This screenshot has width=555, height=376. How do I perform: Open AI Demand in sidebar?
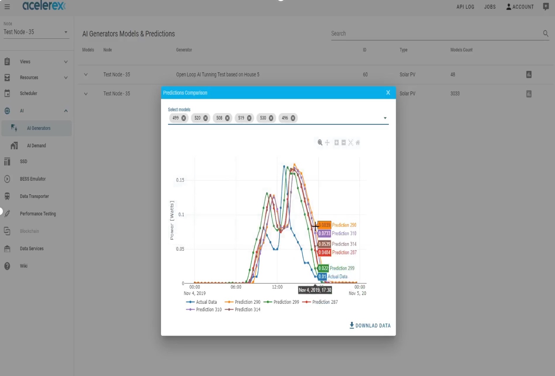point(36,146)
